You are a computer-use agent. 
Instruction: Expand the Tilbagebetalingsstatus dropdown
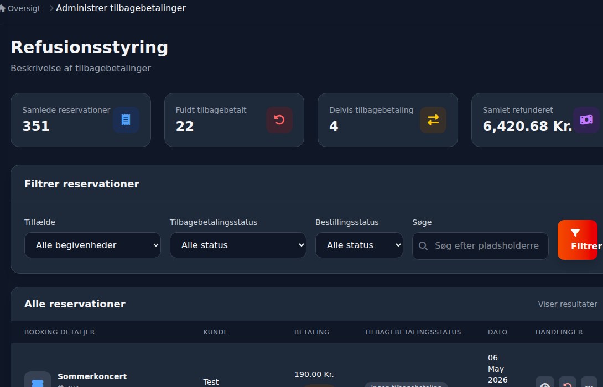[238, 245]
